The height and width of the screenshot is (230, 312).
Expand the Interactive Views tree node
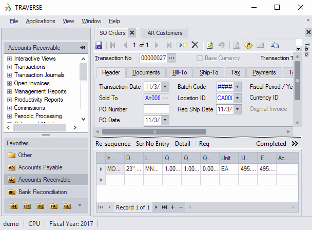click(x=9, y=59)
